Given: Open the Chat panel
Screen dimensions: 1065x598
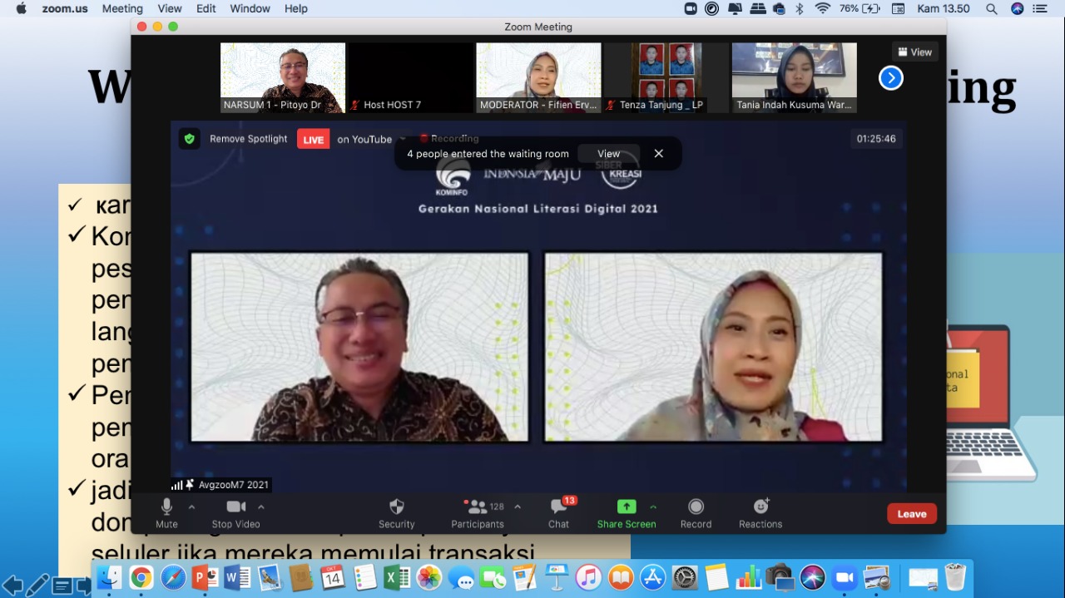Looking at the screenshot, I should 558,507.
